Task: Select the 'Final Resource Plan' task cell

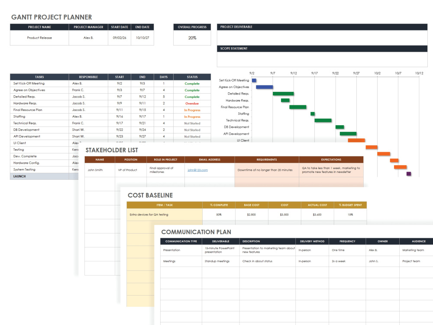Action: coord(39,110)
